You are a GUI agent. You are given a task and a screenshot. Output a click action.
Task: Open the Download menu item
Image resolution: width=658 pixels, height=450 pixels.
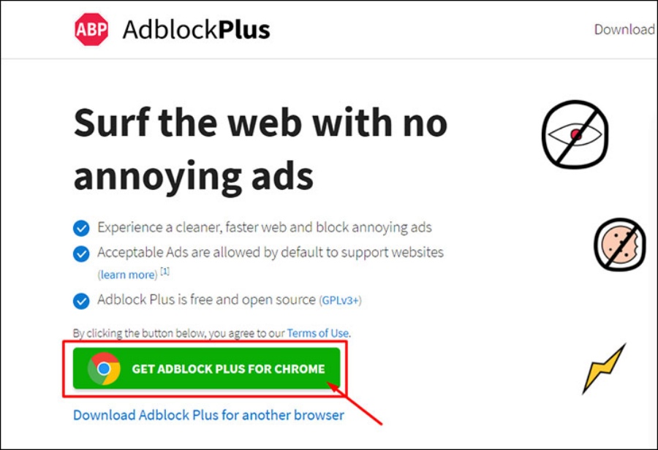point(624,29)
